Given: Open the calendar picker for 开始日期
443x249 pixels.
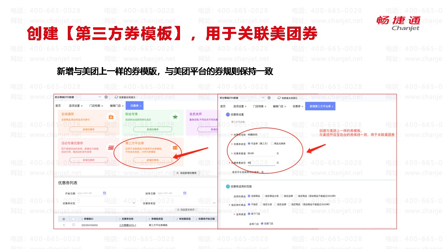Looking at the screenshot, I should point(105,193).
